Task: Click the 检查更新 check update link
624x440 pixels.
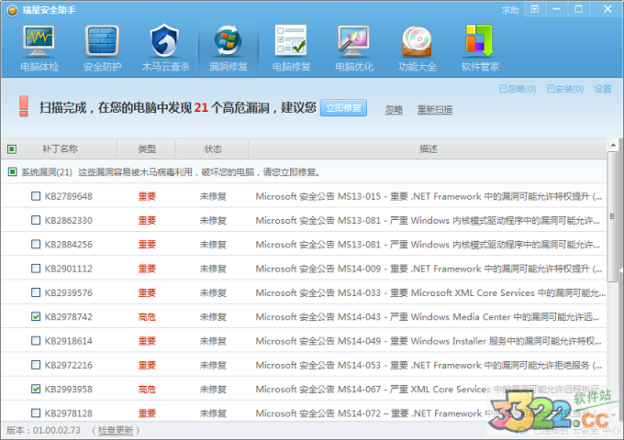Action: (116, 431)
